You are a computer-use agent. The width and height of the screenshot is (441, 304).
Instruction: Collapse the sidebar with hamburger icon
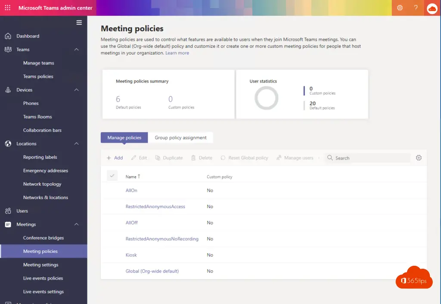79,23
